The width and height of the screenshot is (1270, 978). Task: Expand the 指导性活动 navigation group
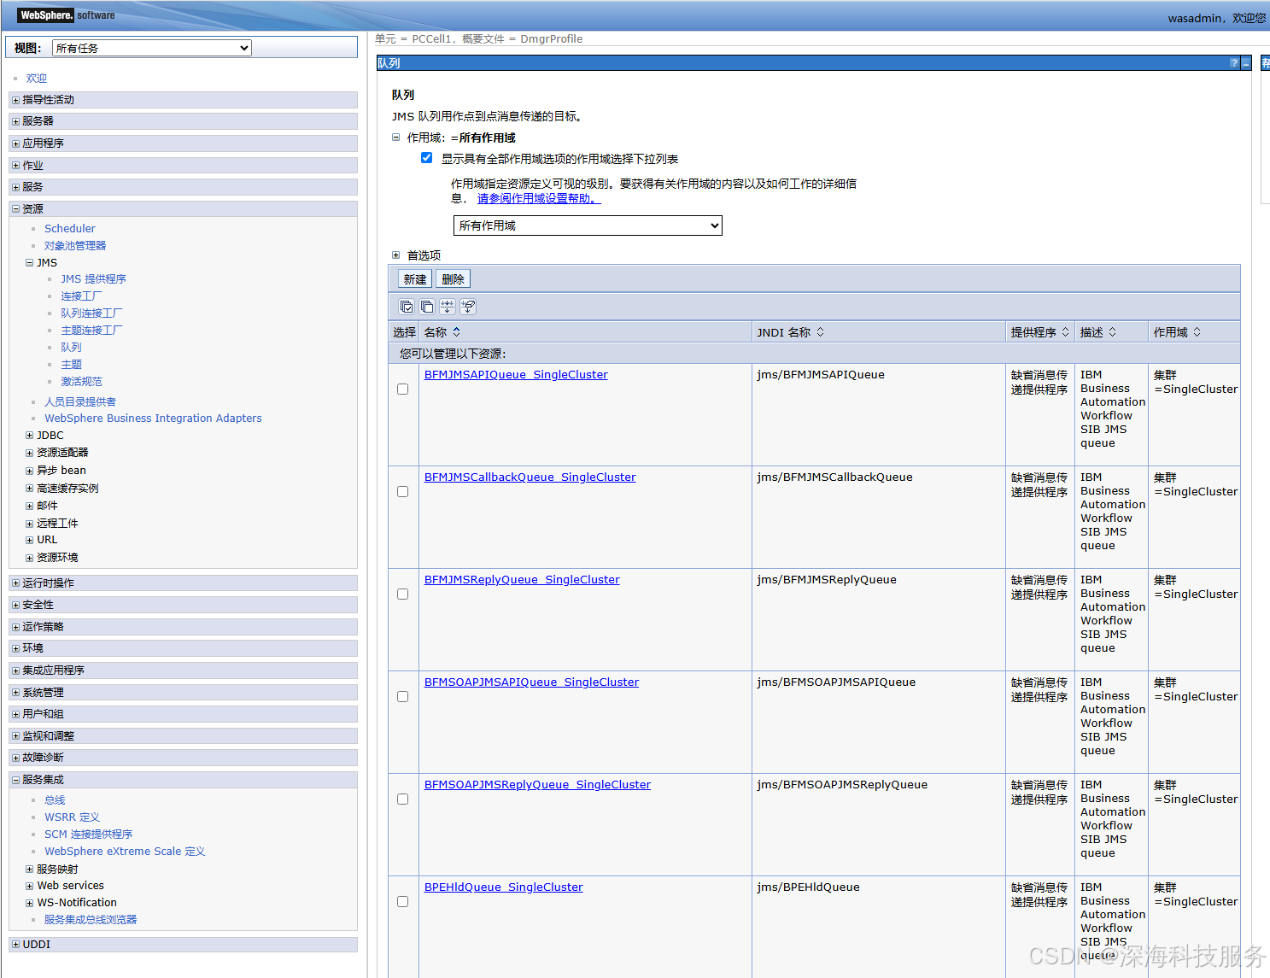(15, 100)
